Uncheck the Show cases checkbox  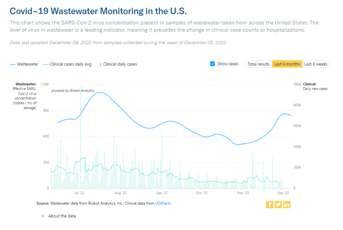click(212, 64)
